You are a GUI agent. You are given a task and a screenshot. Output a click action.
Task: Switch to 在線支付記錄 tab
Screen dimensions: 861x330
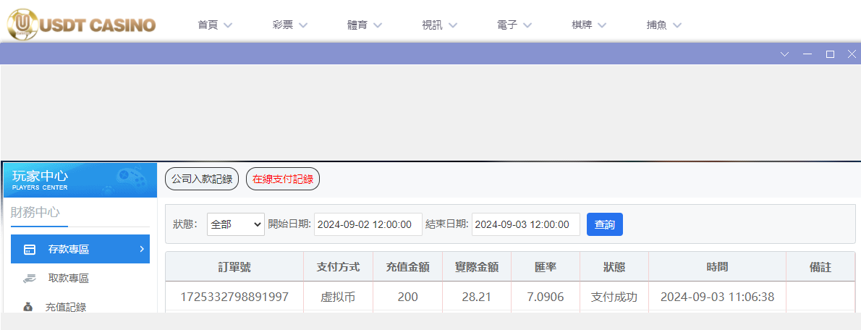point(283,179)
